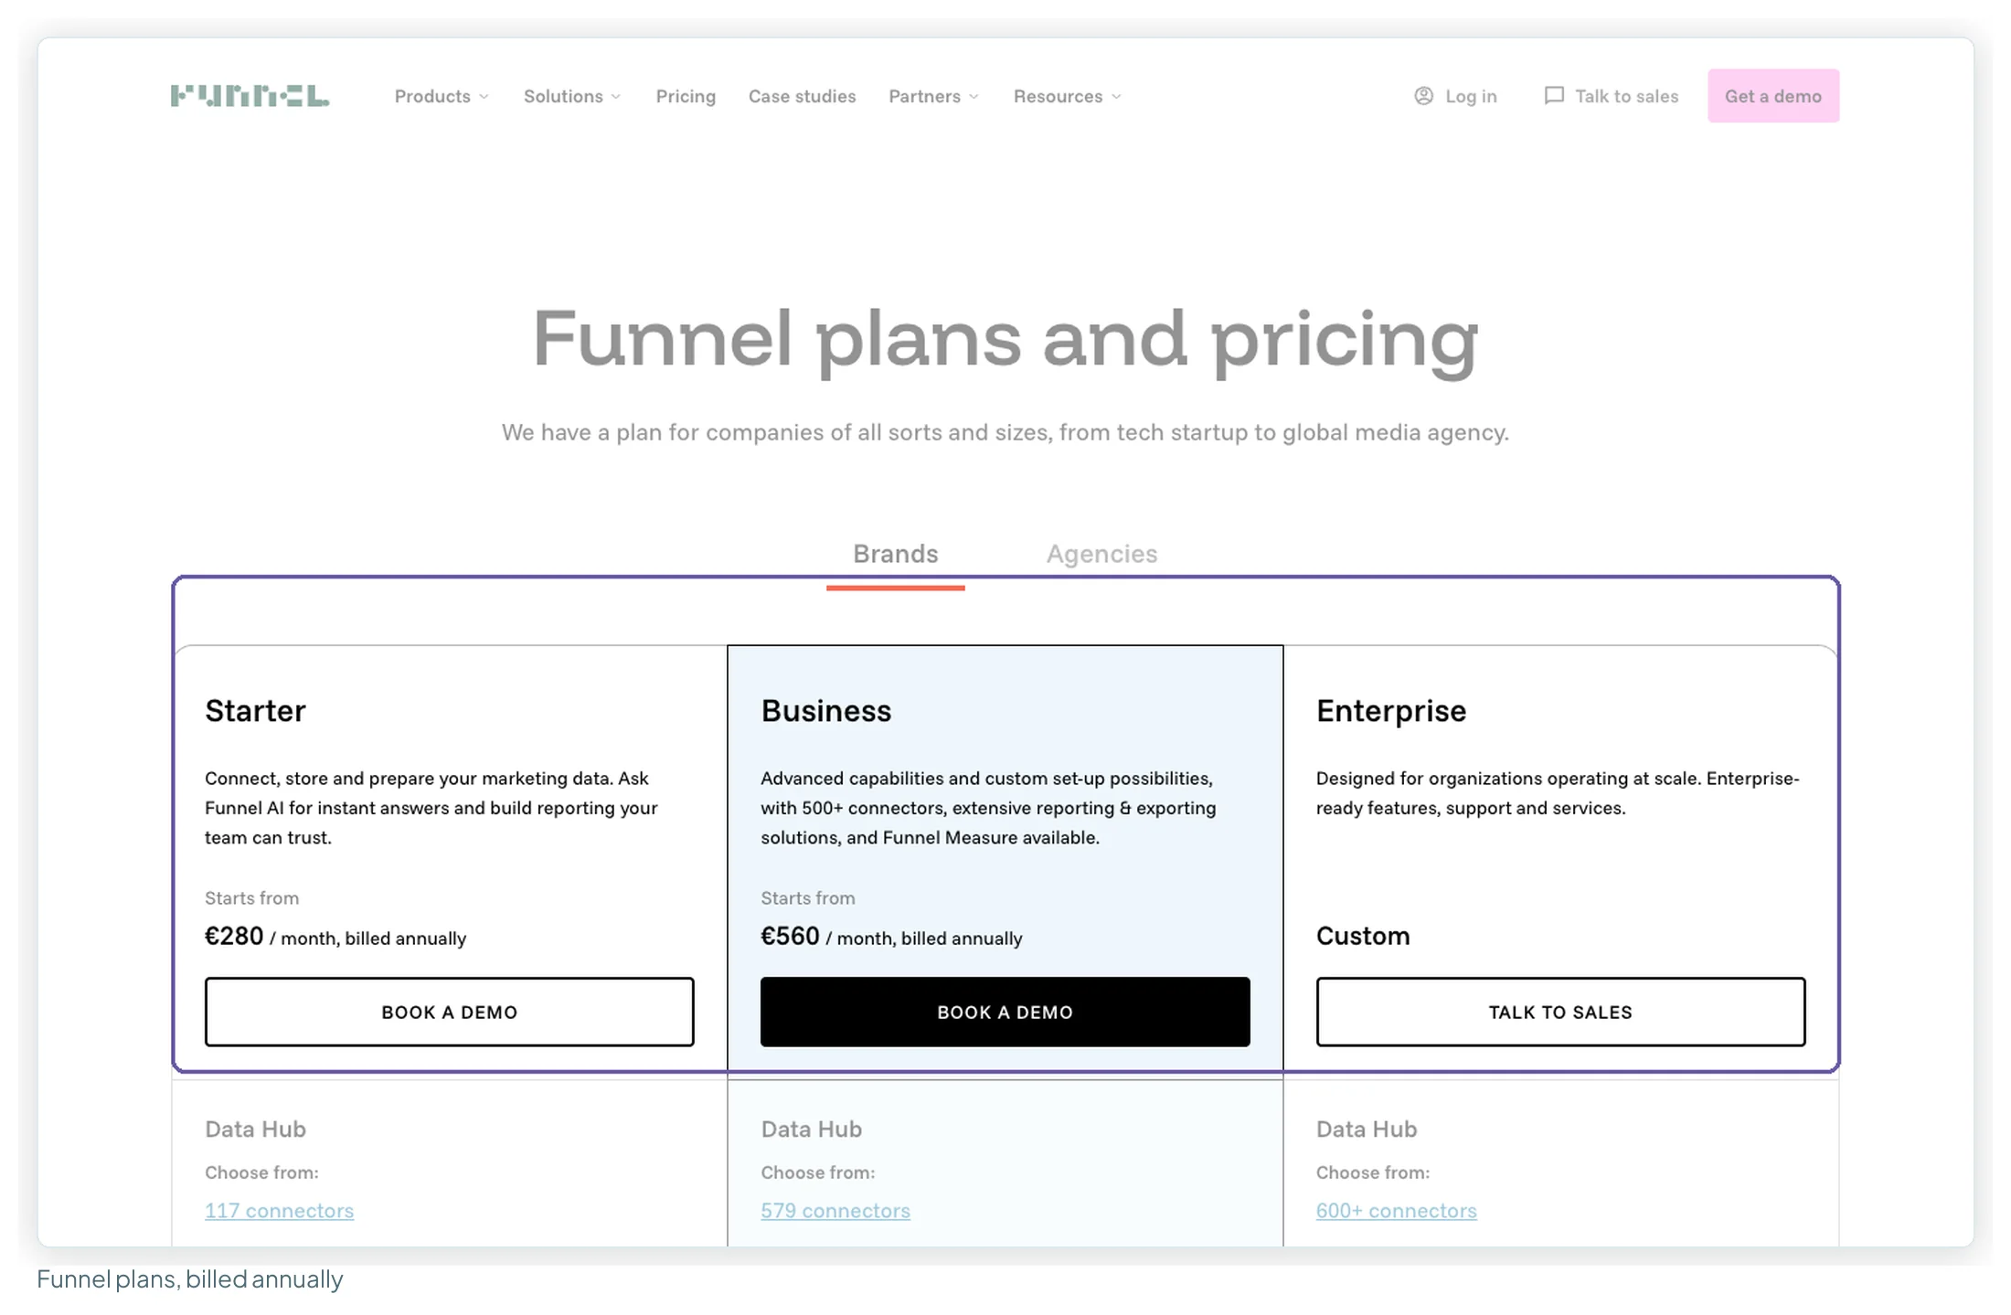Open the Case studies nav item
2011x1315 pixels.
click(802, 96)
